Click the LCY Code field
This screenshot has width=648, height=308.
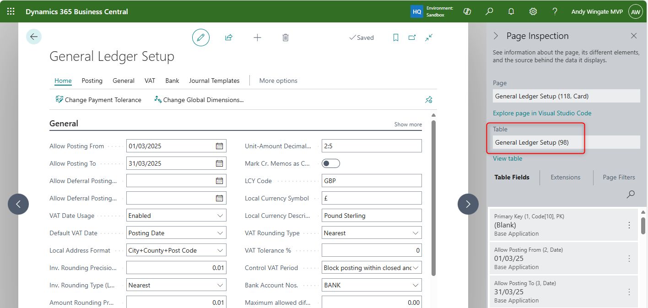(372, 181)
